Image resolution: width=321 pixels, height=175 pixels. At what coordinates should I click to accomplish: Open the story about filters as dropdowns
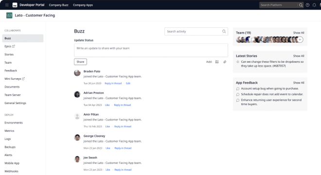click(272, 64)
